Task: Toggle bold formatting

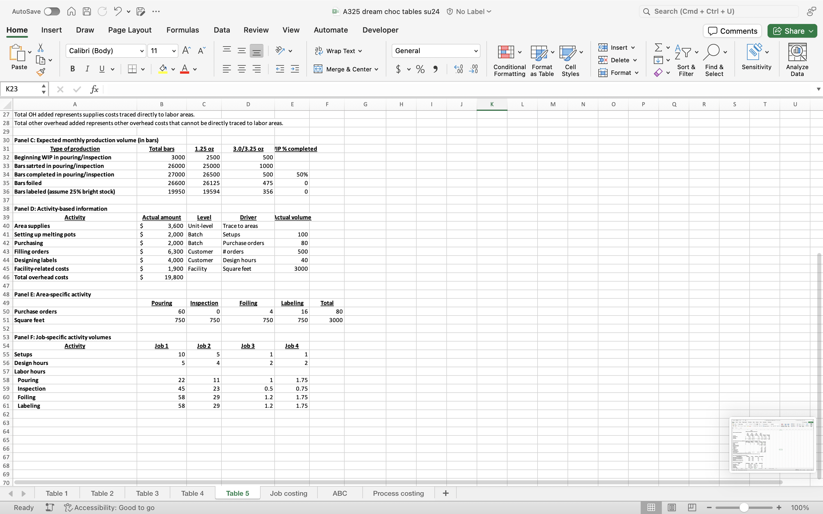Action: pyautogui.click(x=72, y=69)
